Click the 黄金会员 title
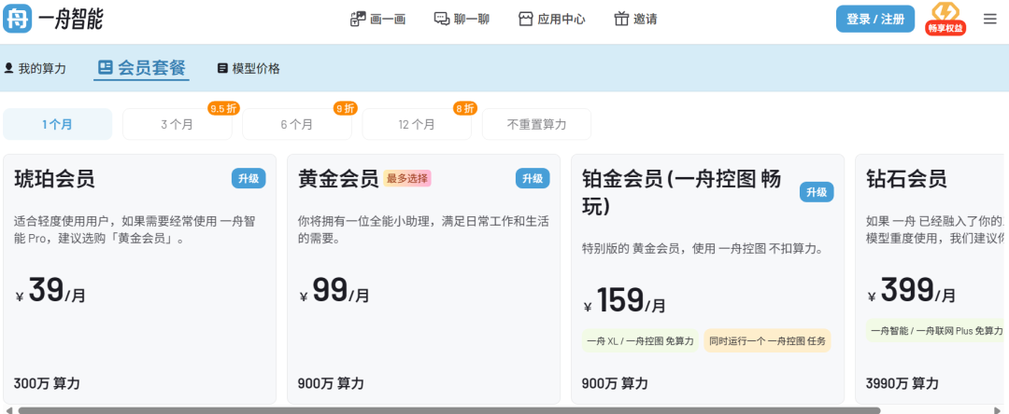The width and height of the screenshot is (1009, 414). [338, 178]
